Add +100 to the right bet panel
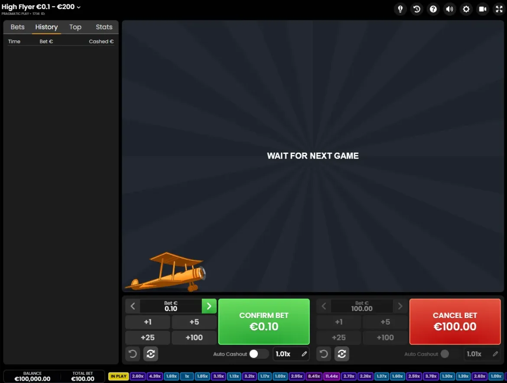This screenshot has height=383, width=507. [x=385, y=338]
